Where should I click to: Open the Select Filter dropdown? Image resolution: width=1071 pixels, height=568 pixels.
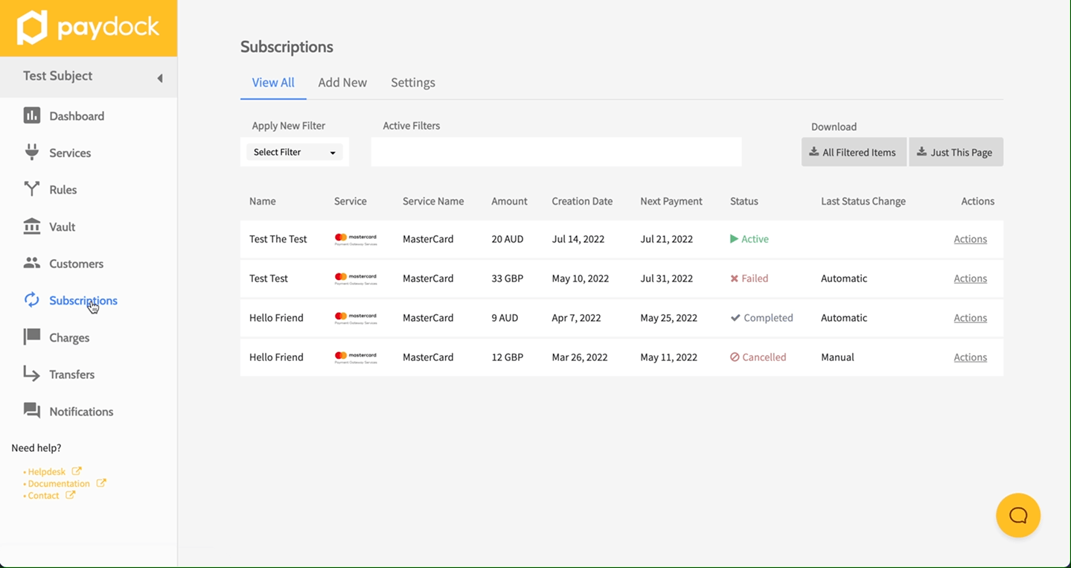coord(294,152)
